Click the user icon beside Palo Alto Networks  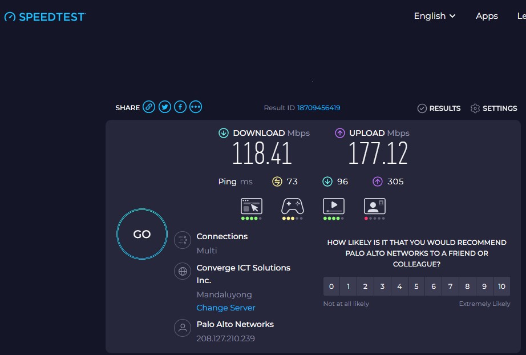[x=183, y=328]
